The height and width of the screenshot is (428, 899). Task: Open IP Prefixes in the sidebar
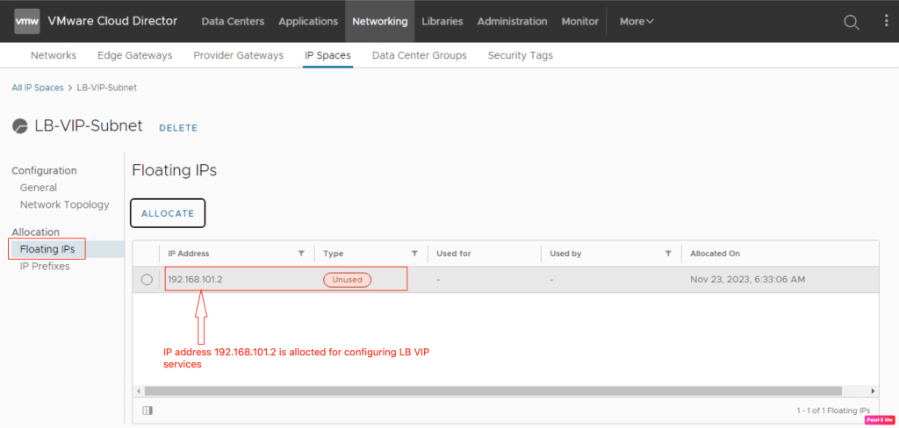45,266
